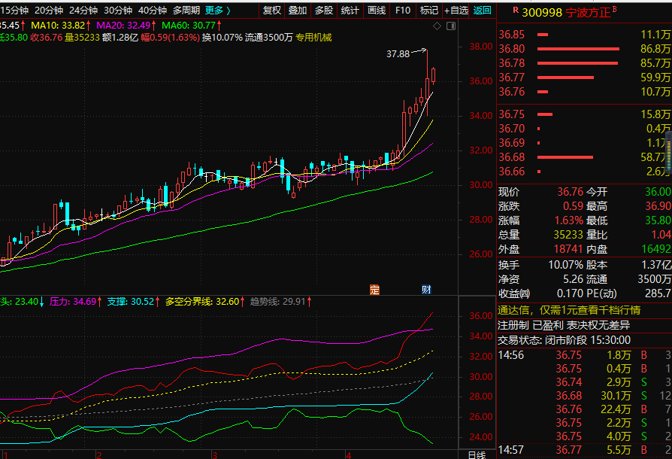Toggle 复权 price adjustment
The width and height of the screenshot is (672, 459).
click(x=272, y=11)
